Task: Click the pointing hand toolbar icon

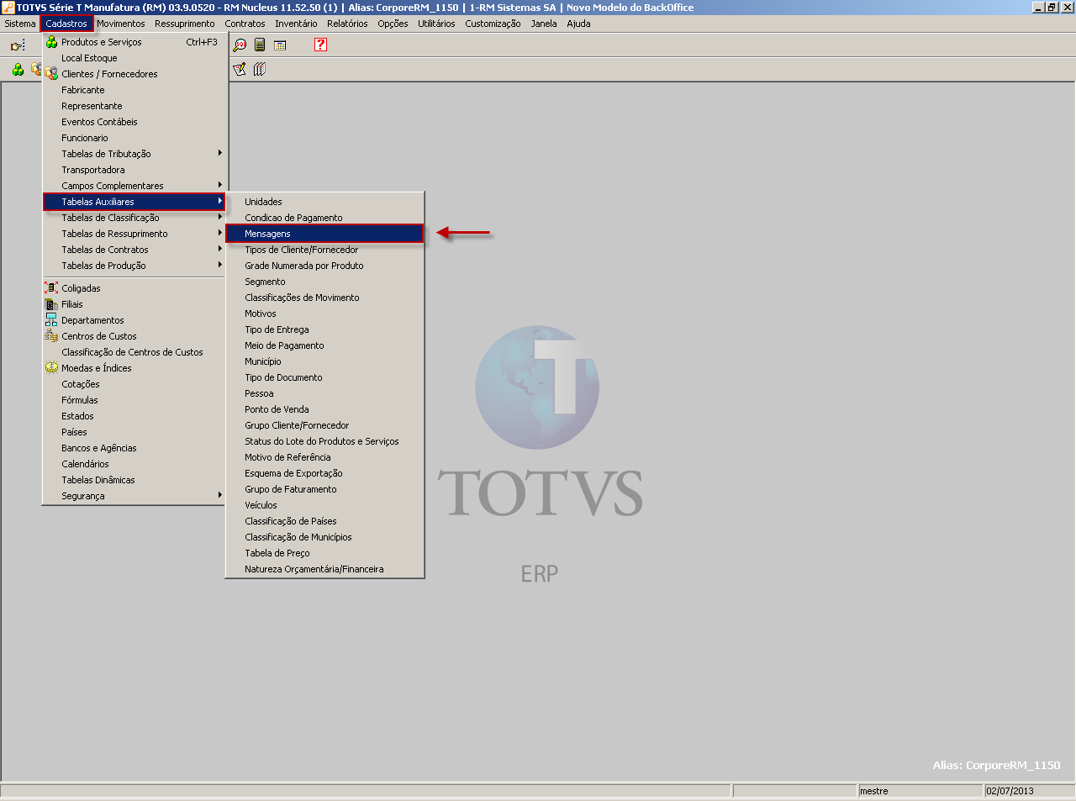Action: click(18, 45)
